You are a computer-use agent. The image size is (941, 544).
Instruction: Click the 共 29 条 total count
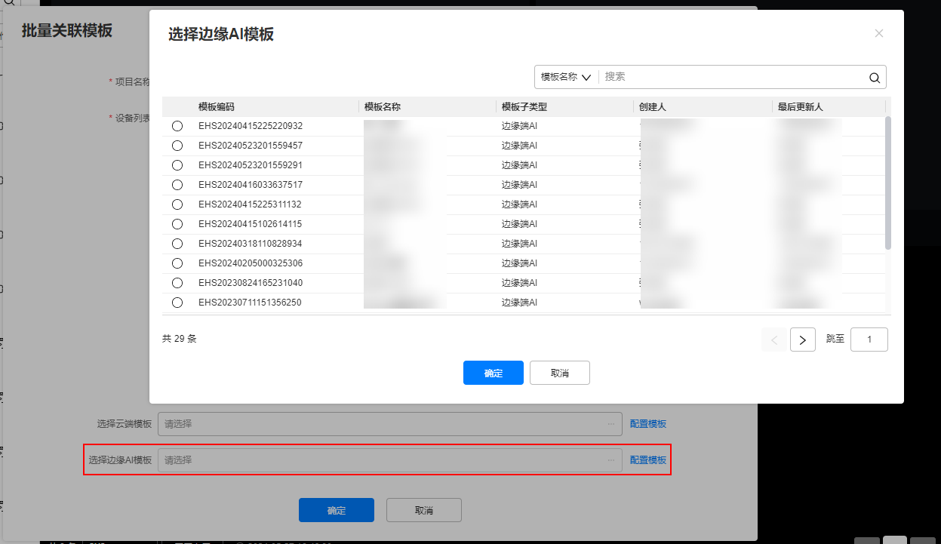(x=180, y=339)
